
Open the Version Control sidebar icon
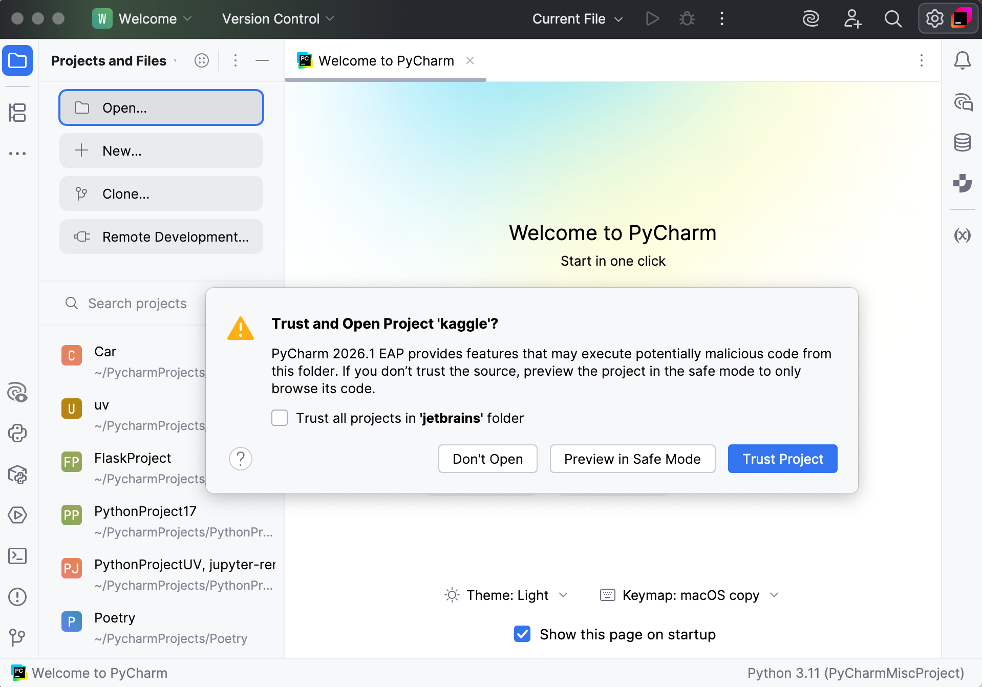pyautogui.click(x=17, y=638)
